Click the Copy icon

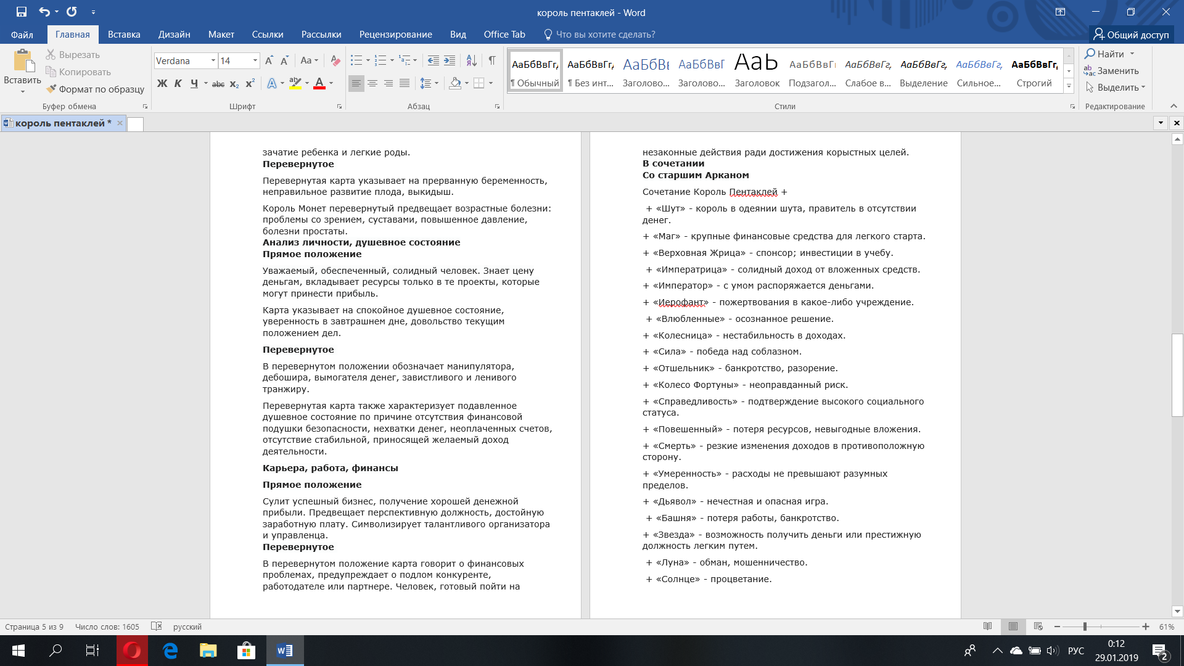[x=51, y=72]
